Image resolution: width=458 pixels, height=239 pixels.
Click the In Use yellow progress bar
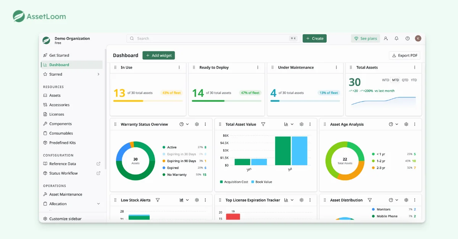(148, 101)
